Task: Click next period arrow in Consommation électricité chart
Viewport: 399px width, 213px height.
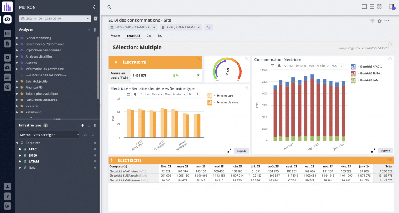Action: tap(328, 65)
